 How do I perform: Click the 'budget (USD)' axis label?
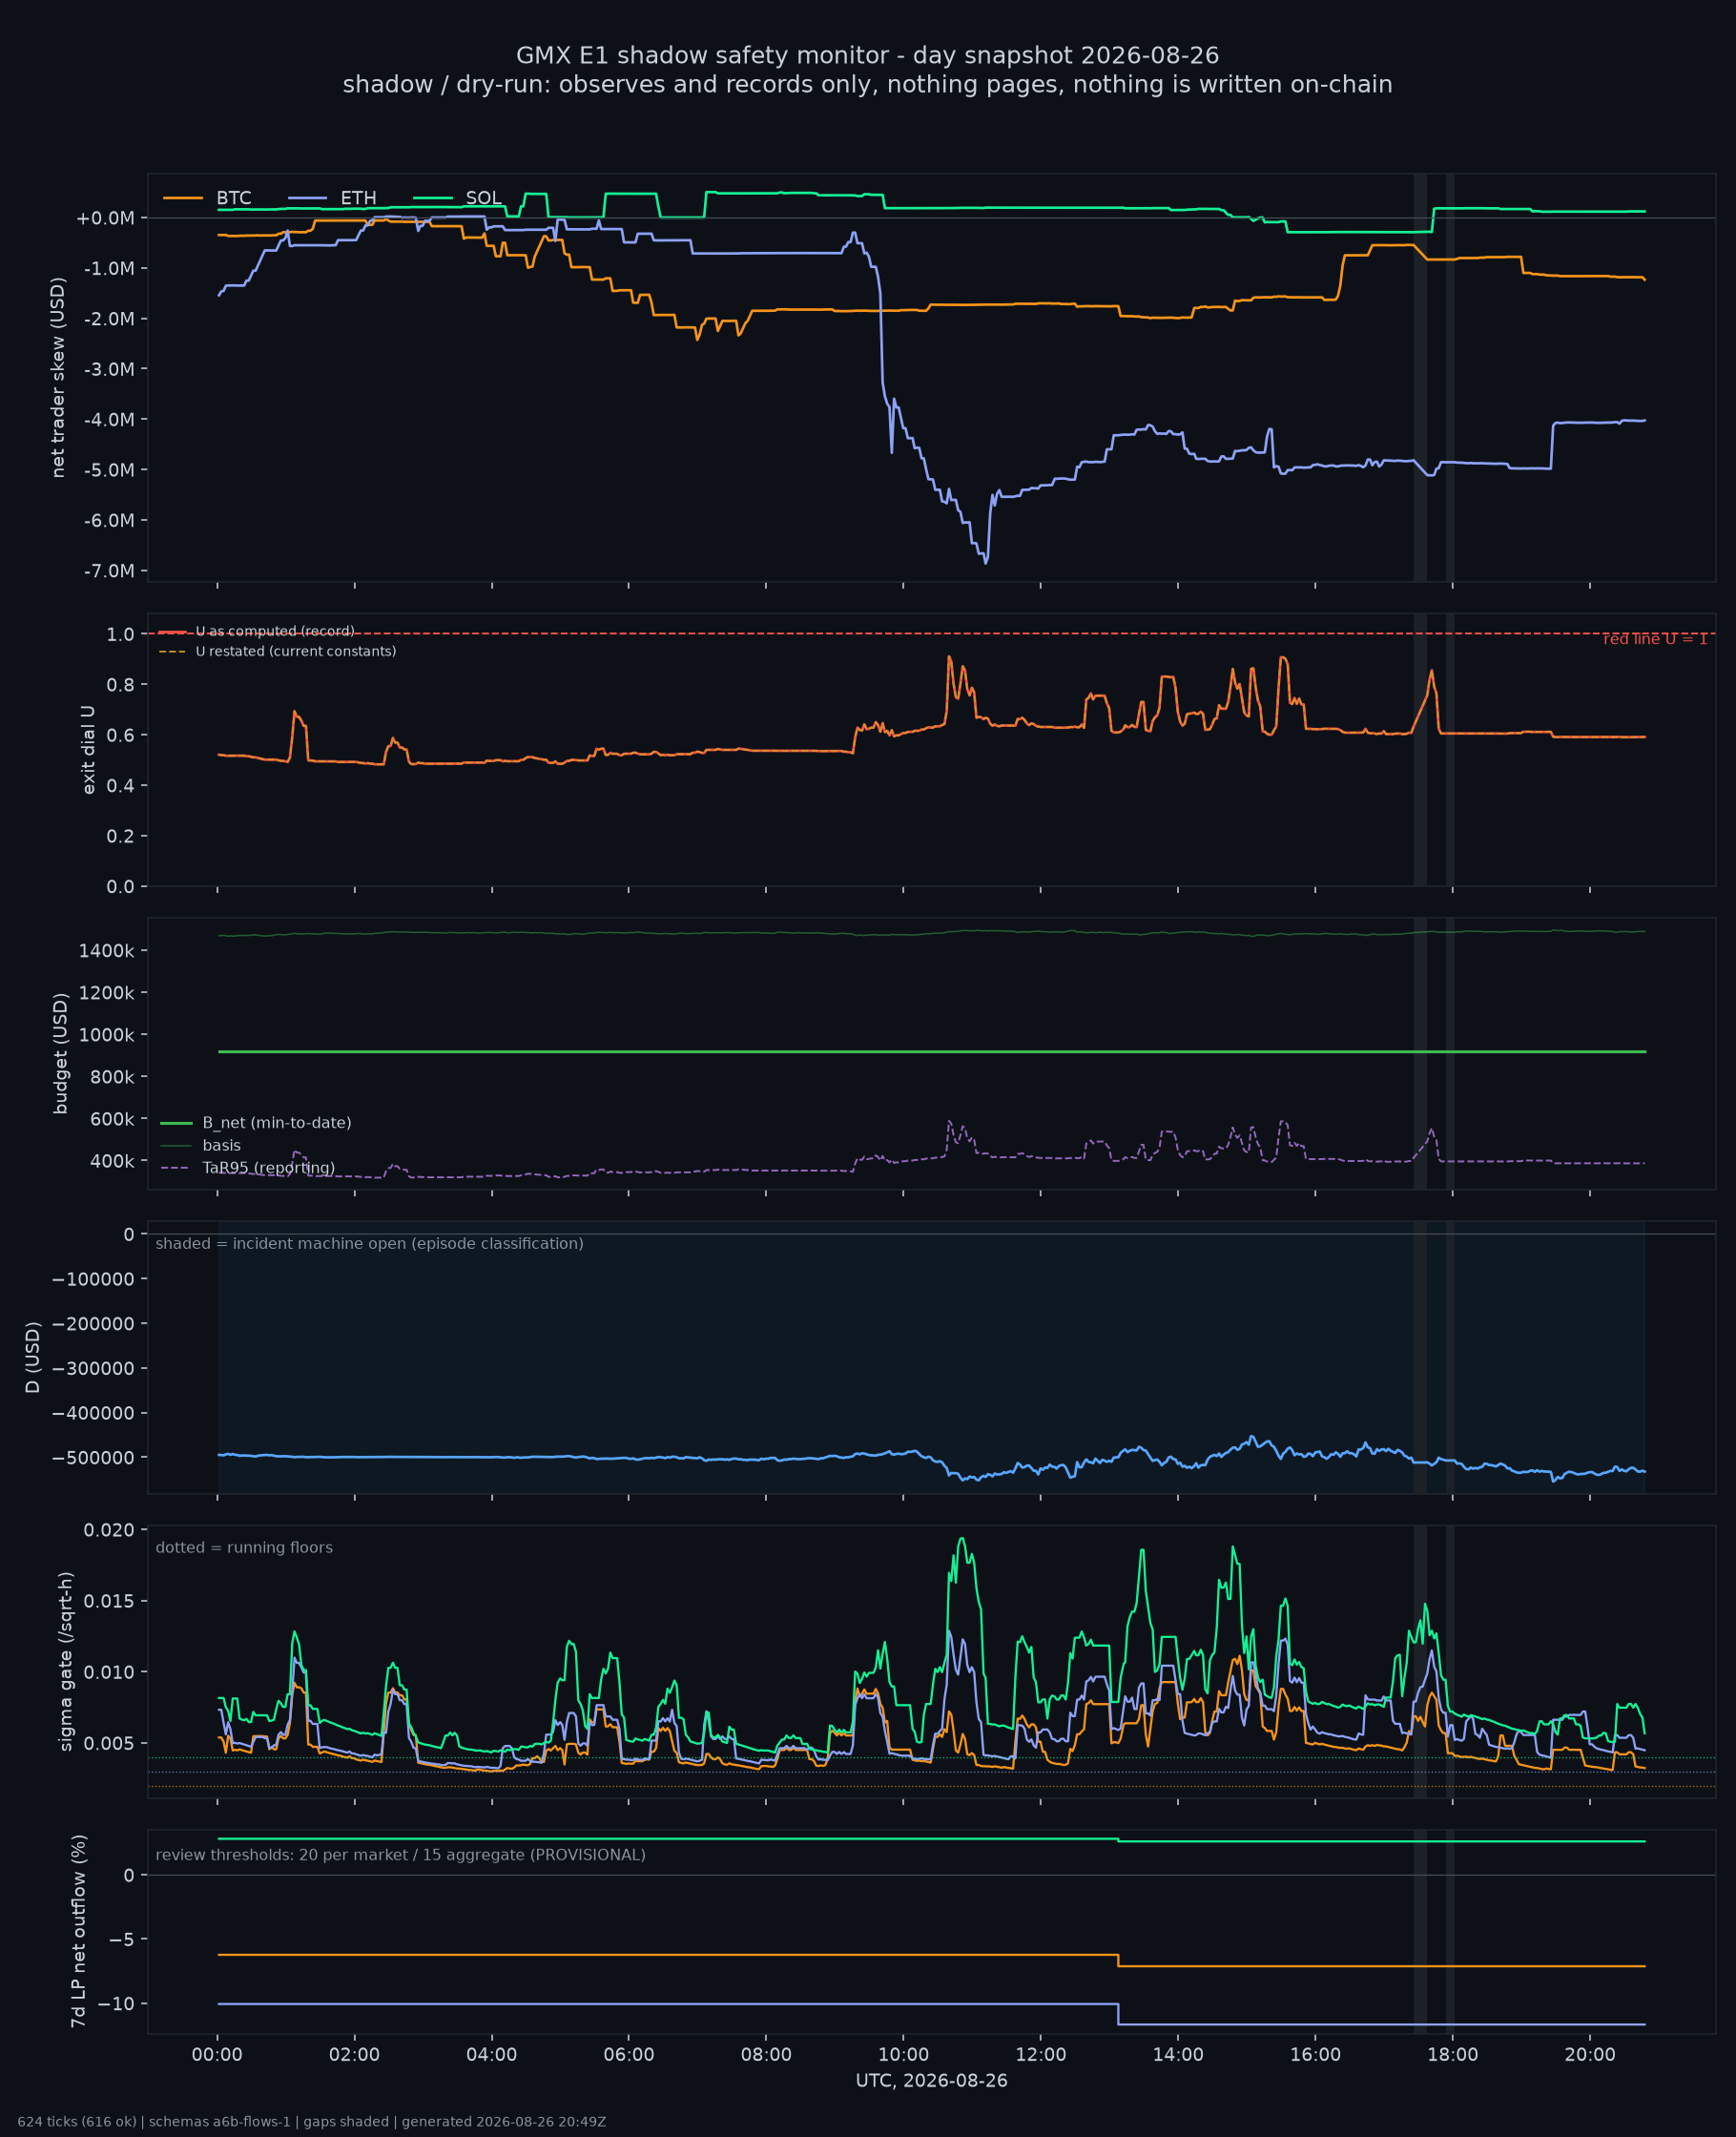point(60,1054)
